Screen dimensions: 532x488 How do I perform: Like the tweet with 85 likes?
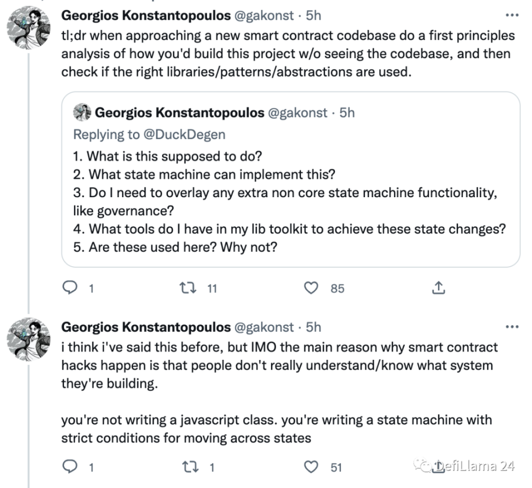click(x=312, y=288)
